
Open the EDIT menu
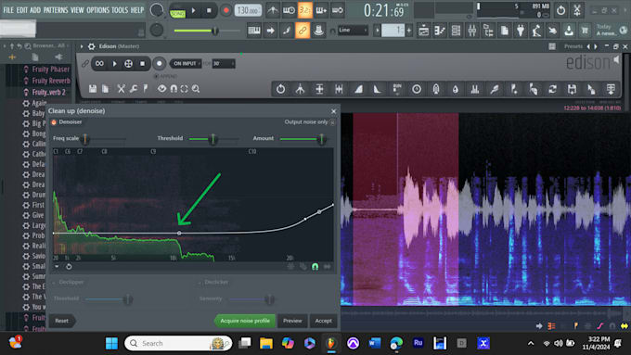[x=21, y=10]
